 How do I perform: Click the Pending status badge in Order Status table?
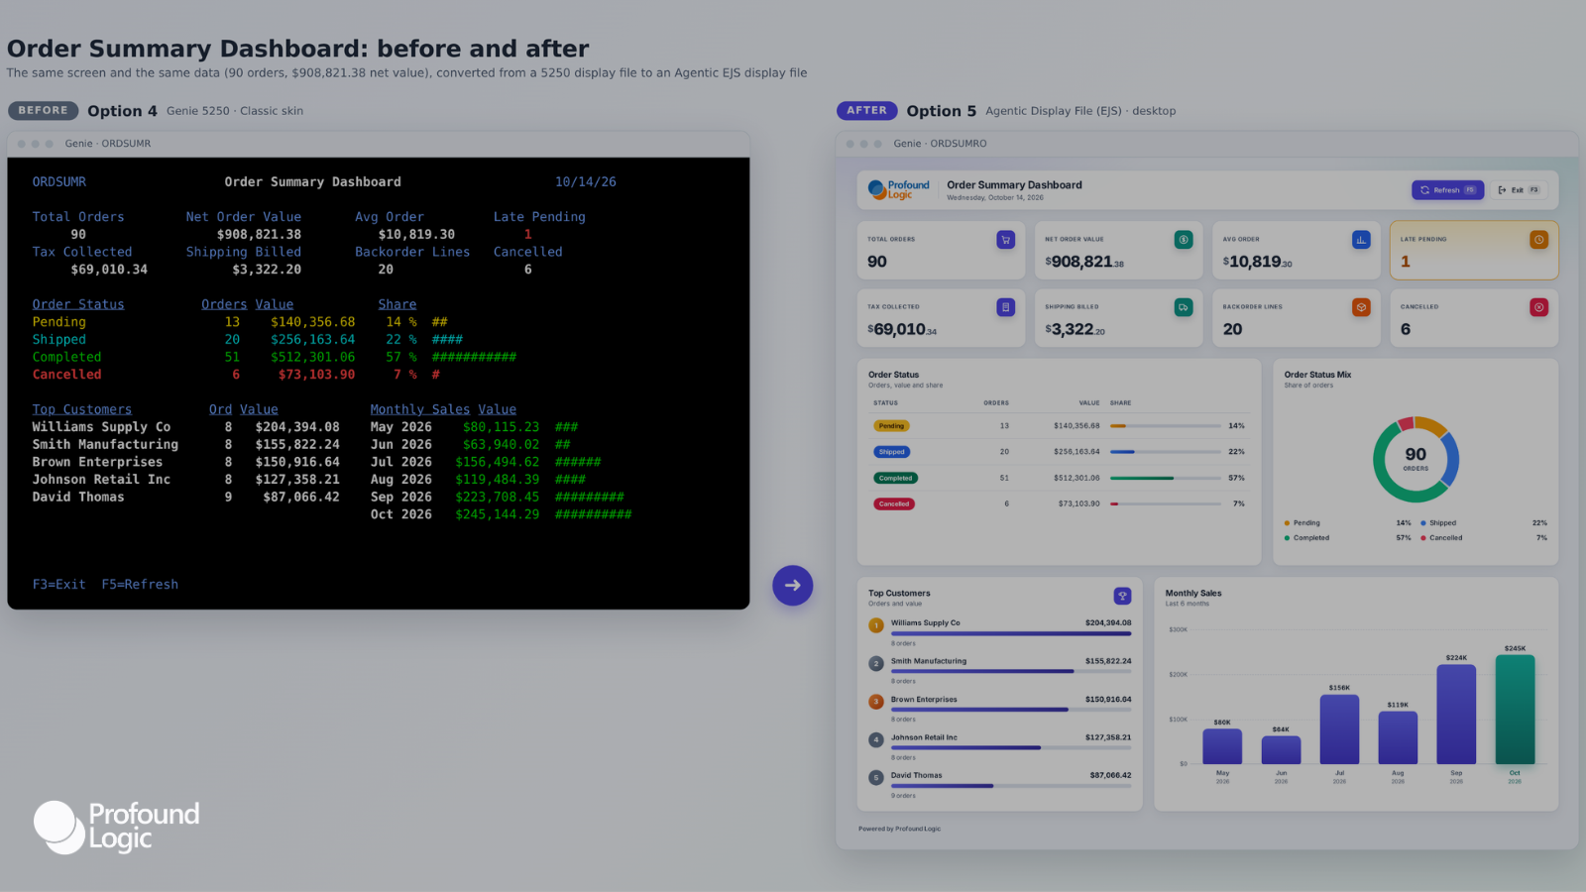click(x=891, y=426)
